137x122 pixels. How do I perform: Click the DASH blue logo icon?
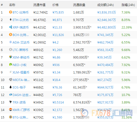(11, 94)
